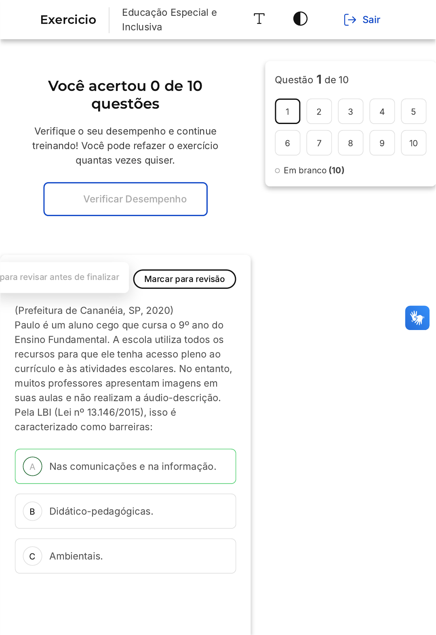
Task: Open question 8
Action: [350, 143]
